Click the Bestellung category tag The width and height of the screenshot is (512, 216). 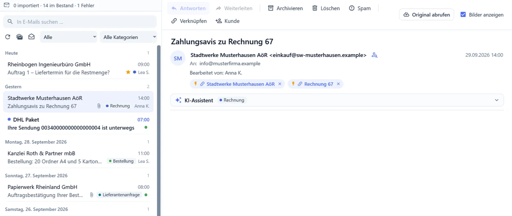121,161
